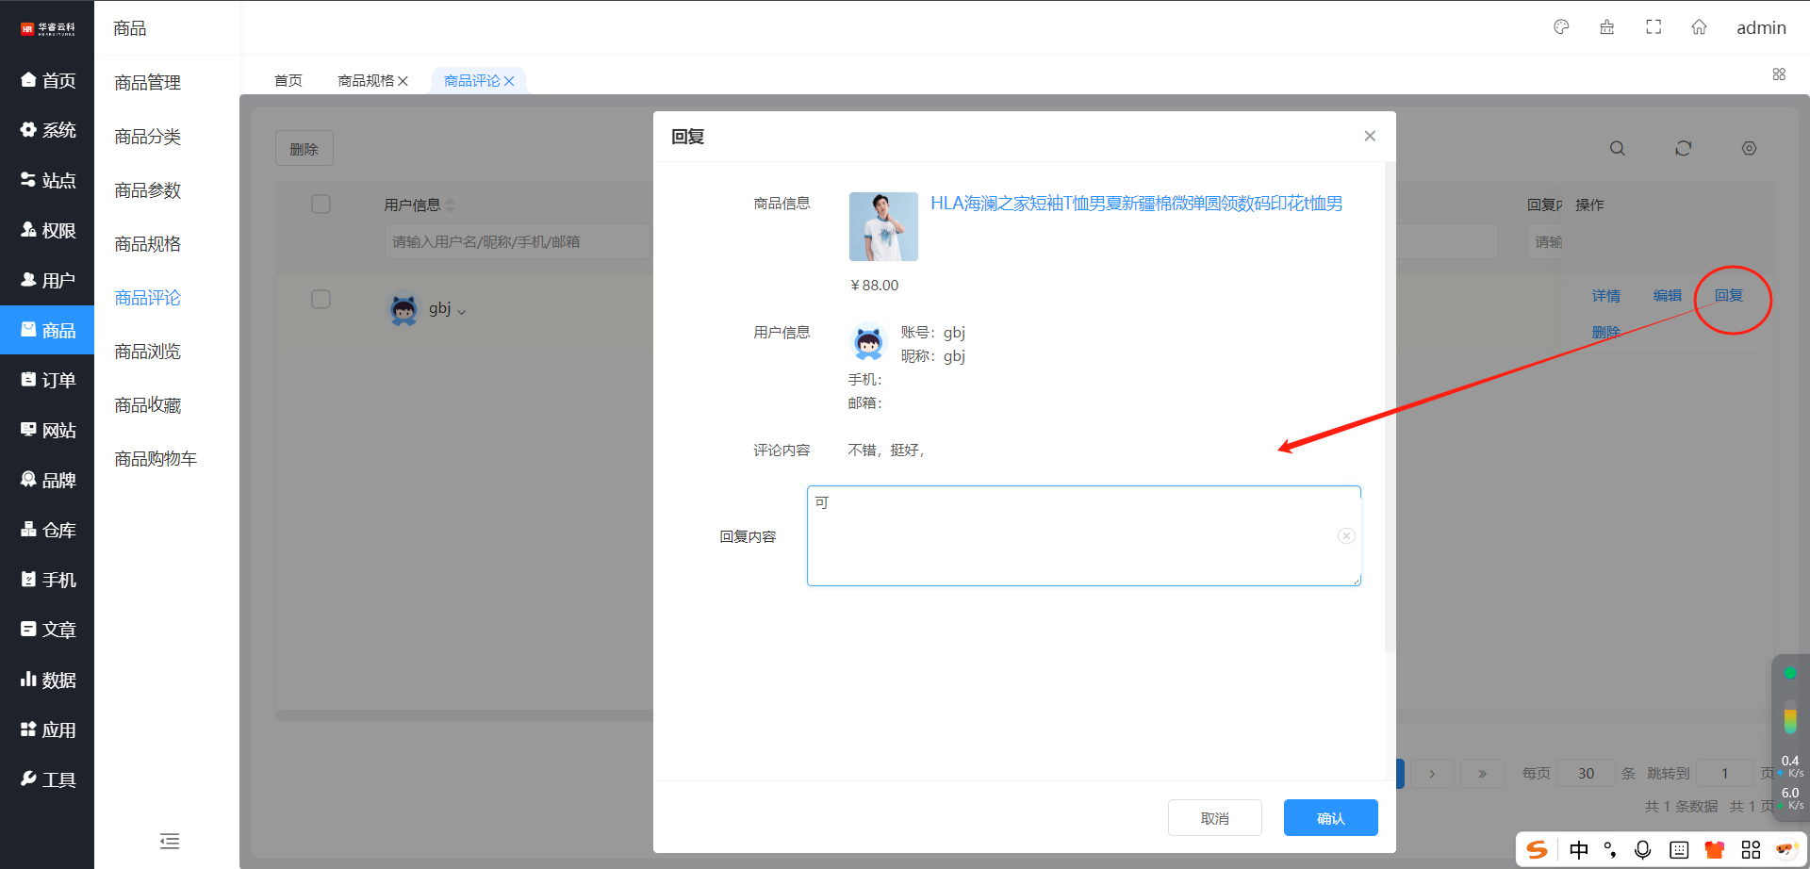1810x869 pixels.
Task: Refresh the comment list
Action: pos(1683,148)
